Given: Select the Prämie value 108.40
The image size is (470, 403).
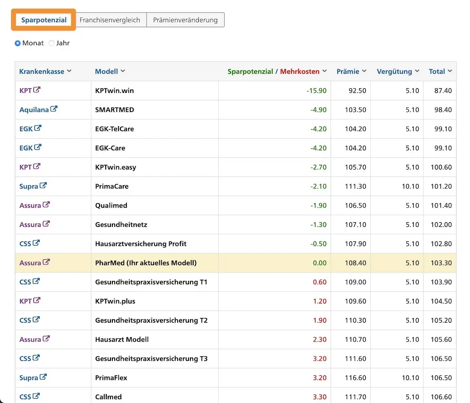Looking at the screenshot, I should pyautogui.click(x=355, y=263).
